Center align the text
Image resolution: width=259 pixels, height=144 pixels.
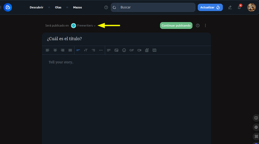point(55,50)
